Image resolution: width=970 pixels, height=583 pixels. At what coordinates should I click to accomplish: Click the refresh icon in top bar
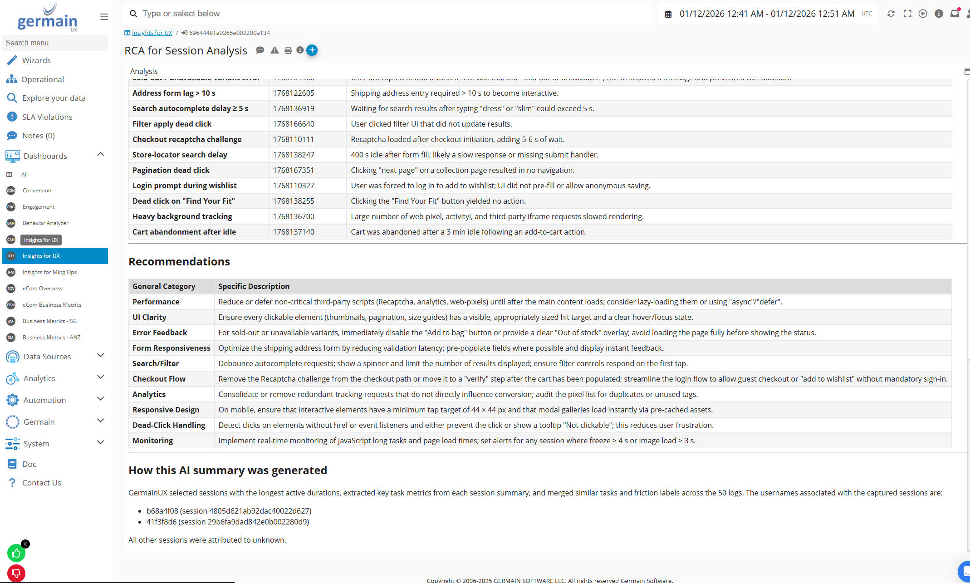click(891, 14)
